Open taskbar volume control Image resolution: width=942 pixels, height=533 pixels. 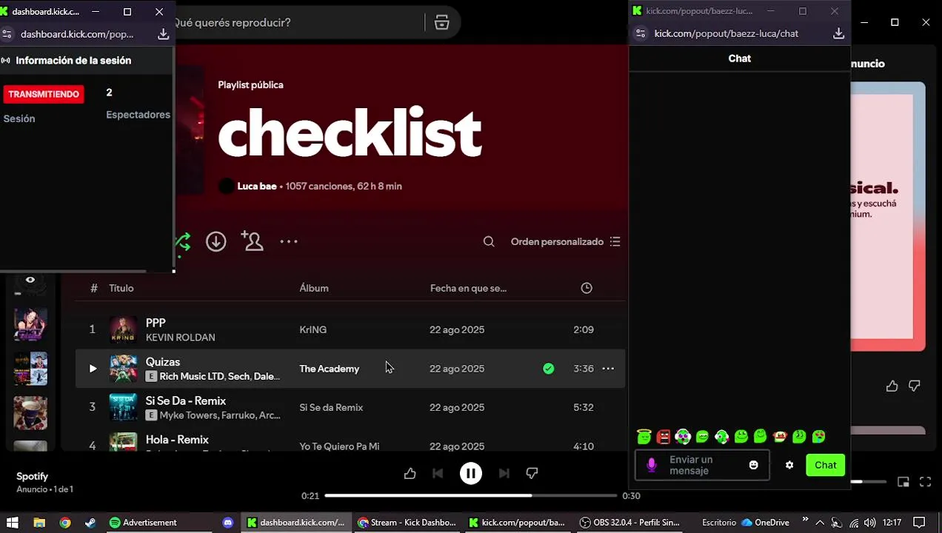869,523
